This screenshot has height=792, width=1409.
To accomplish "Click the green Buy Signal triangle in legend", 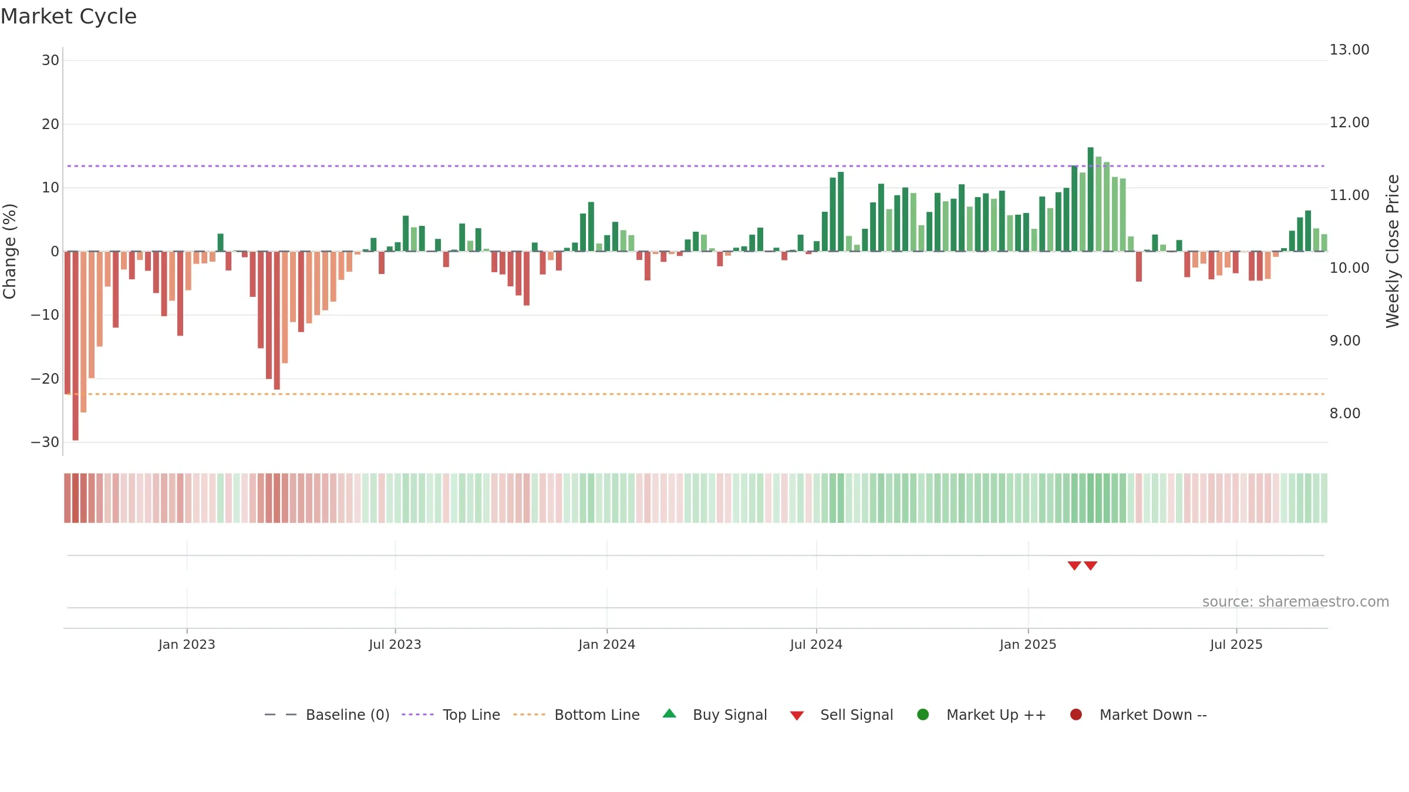I will (x=669, y=713).
